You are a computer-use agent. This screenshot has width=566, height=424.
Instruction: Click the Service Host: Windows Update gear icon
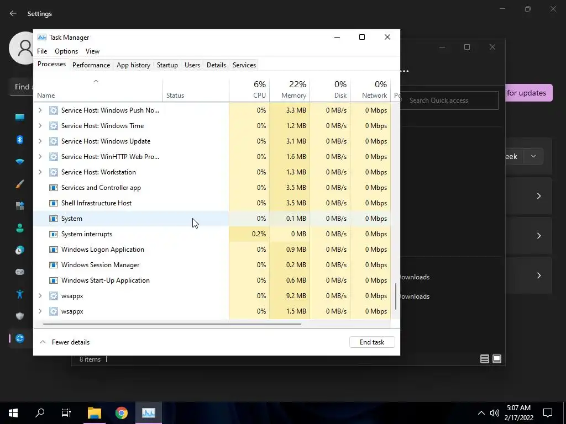54,141
